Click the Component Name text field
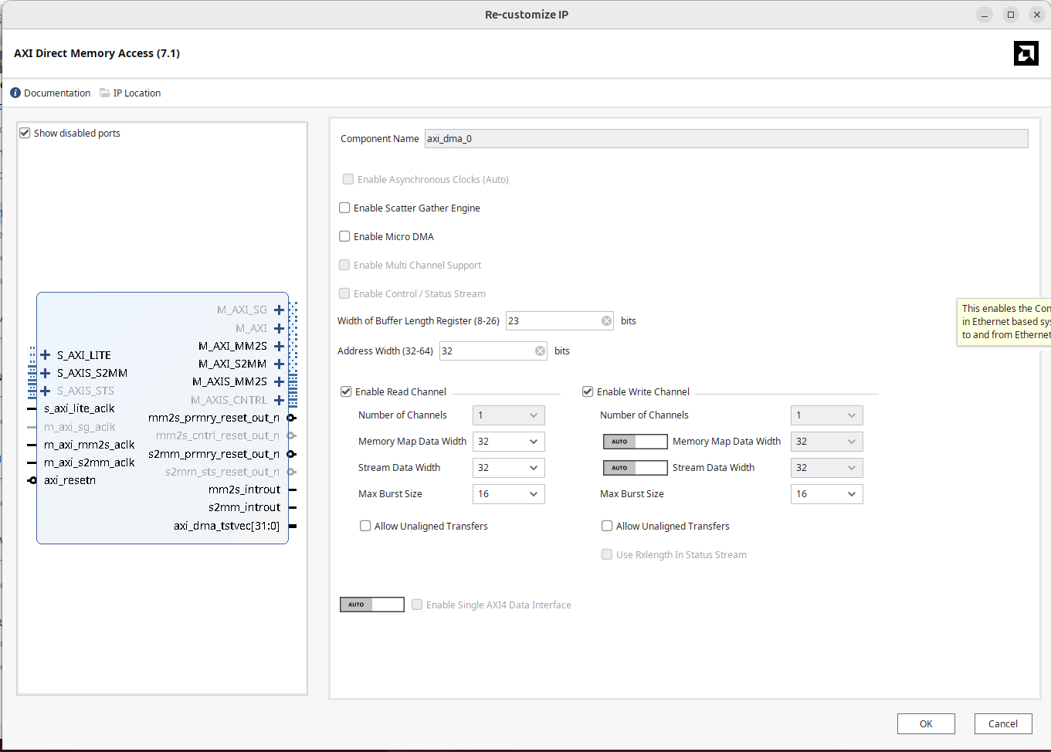This screenshot has width=1051, height=752. point(726,139)
